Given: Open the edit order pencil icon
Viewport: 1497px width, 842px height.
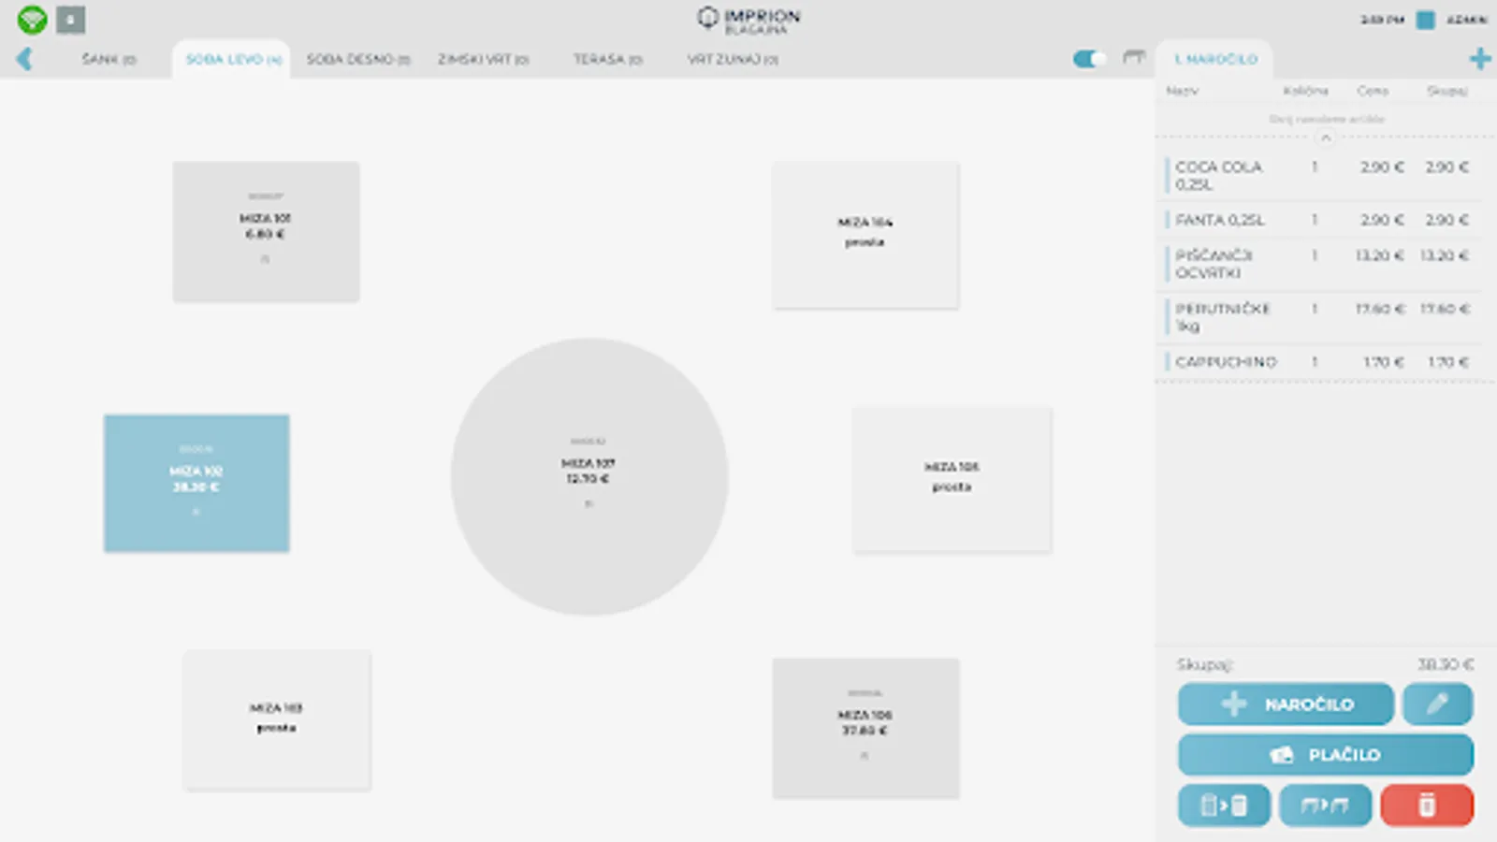Looking at the screenshot, I should [1438, 704].
